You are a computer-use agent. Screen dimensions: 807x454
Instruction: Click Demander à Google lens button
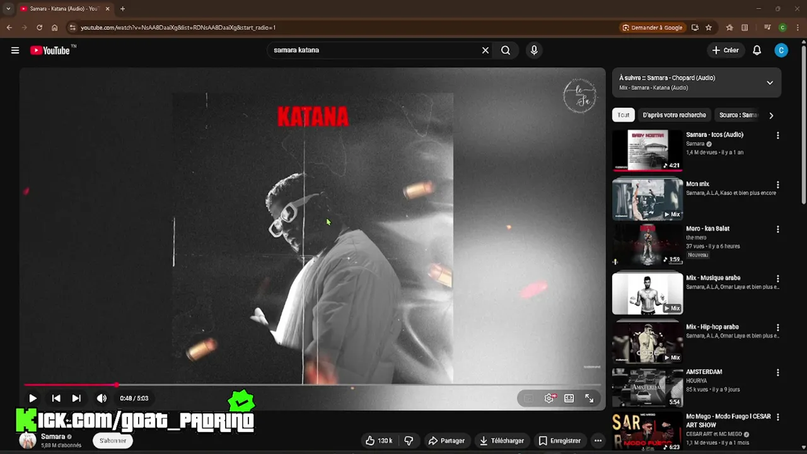coord(653,28)
